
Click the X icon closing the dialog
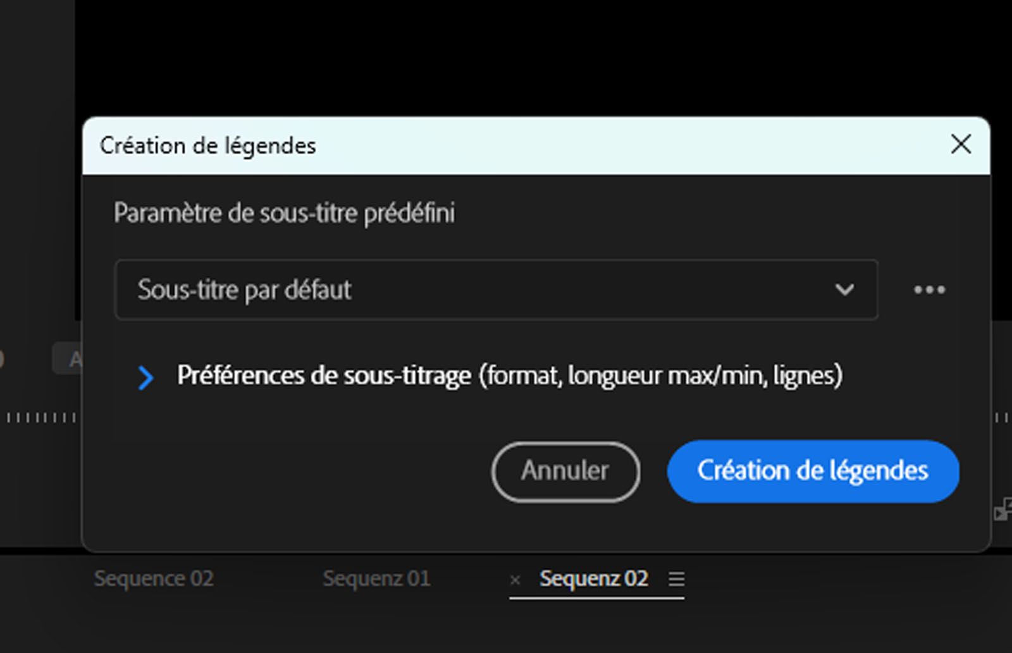pyautogui.click(x=961, y=145)
